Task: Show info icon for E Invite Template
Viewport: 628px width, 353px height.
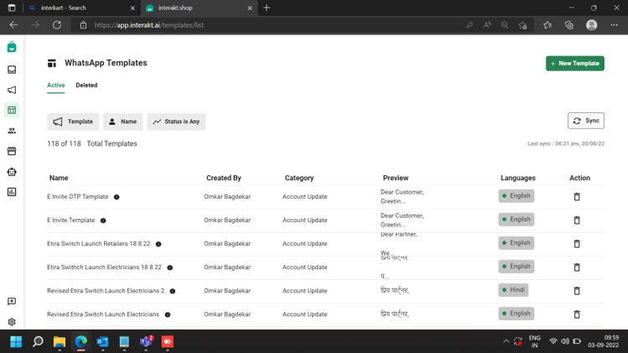Action: click(103, 221)
